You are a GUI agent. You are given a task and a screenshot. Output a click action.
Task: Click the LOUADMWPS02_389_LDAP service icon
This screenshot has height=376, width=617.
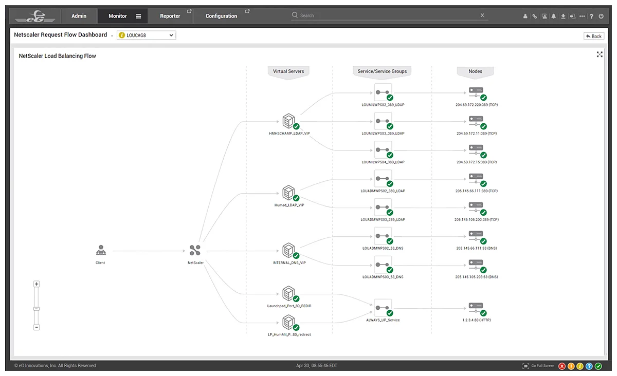click(383, 179)
